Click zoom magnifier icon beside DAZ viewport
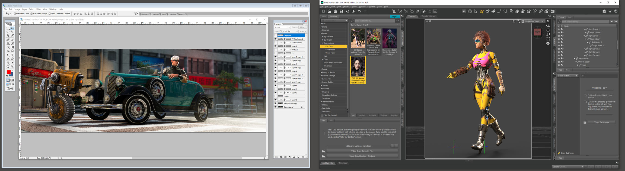This screenshot has width=625, height=171. (548, 35)
